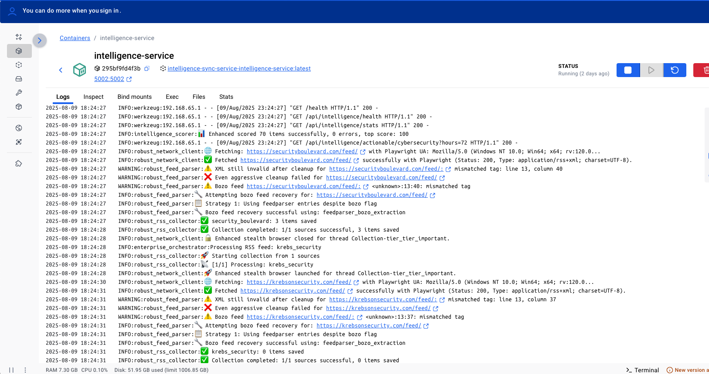Open Containers view in the sidebar
Screen dimensions: 709x374
(19, 51)
